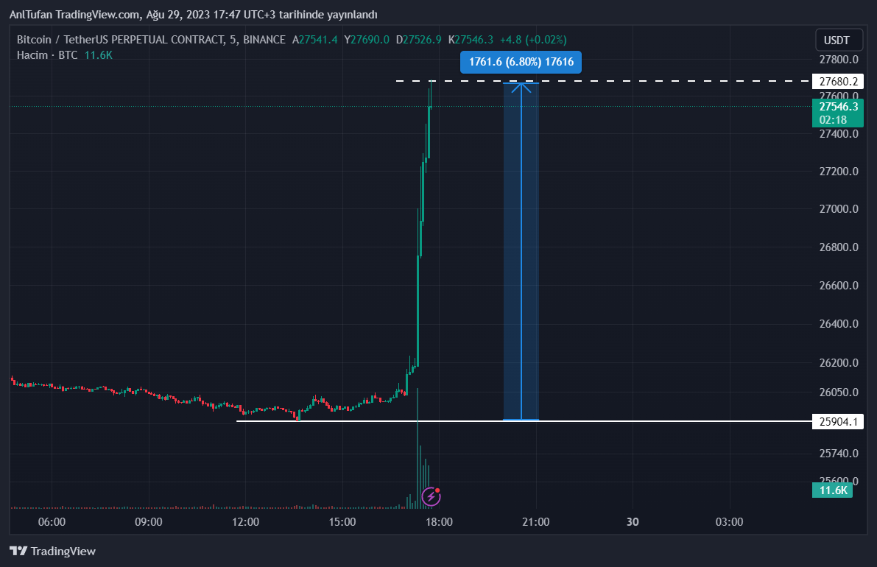Screen dimensions: 877x567
Task: Click the AnlTufan TradingView.com publish caption
Action: click(193, 15)
